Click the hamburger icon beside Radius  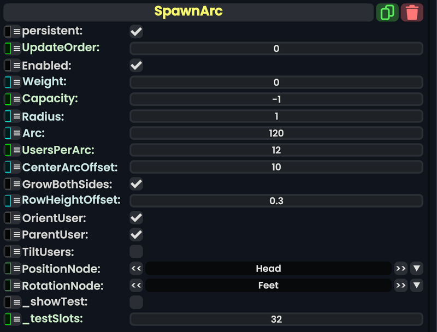pyautogui.click(x=16, y=116)
